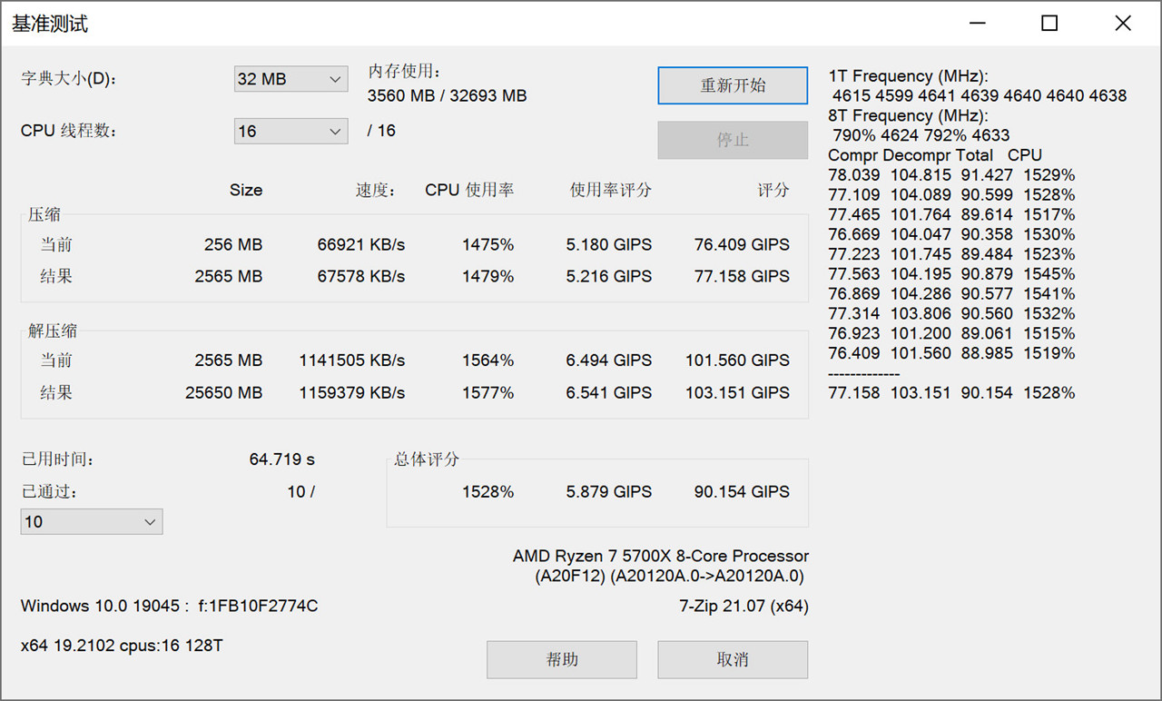Click compression result rating 77.158 GIPS

741,276
